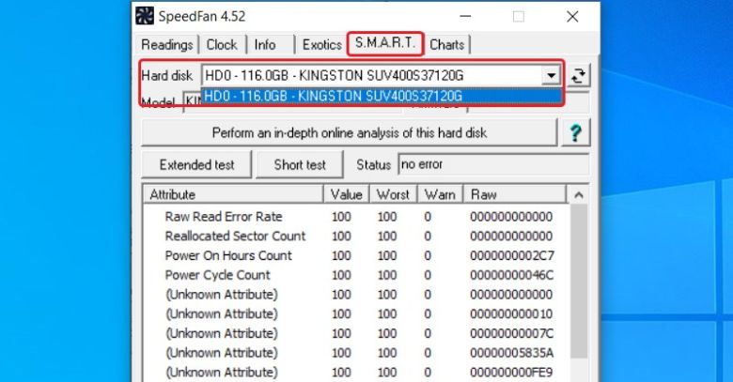Close the SpeedFan 4.52 window
This screenshot has height=382, width=733.
(572, 16)
